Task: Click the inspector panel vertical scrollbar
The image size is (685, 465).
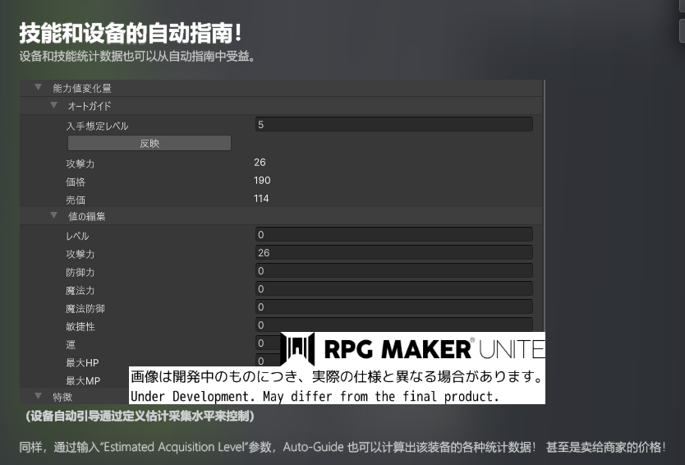Action: tap(544, 205)
